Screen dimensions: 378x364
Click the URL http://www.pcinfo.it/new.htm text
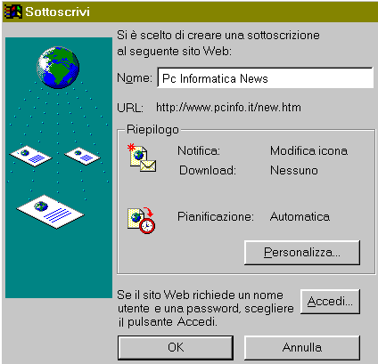[x=228, y=107]
